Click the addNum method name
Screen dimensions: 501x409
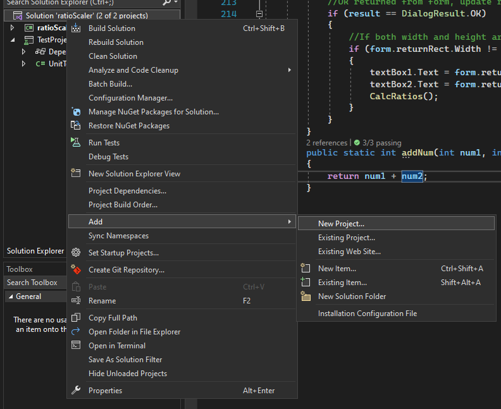(x=417, y=152)
